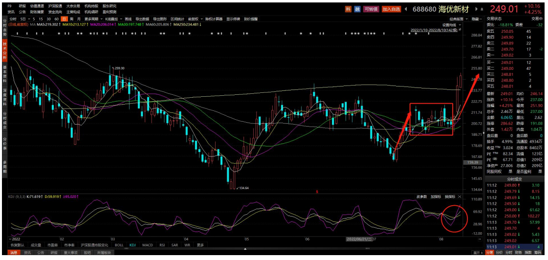Select the 日 daily period toggle
Screen dimensions: 548x260
[x=64, y=19]
